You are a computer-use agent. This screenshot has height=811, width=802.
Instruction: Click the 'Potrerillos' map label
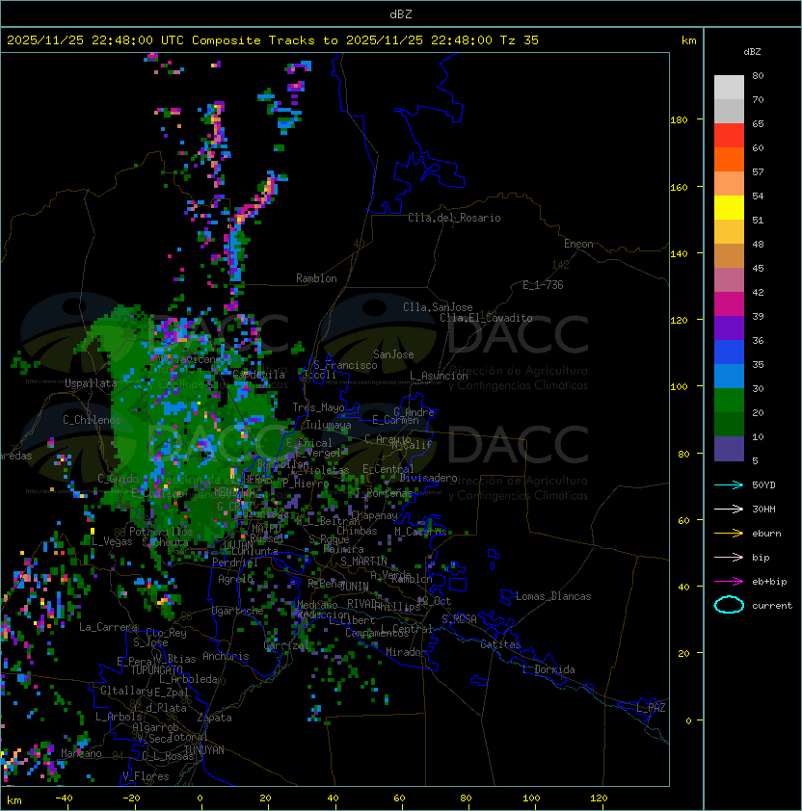161,532
